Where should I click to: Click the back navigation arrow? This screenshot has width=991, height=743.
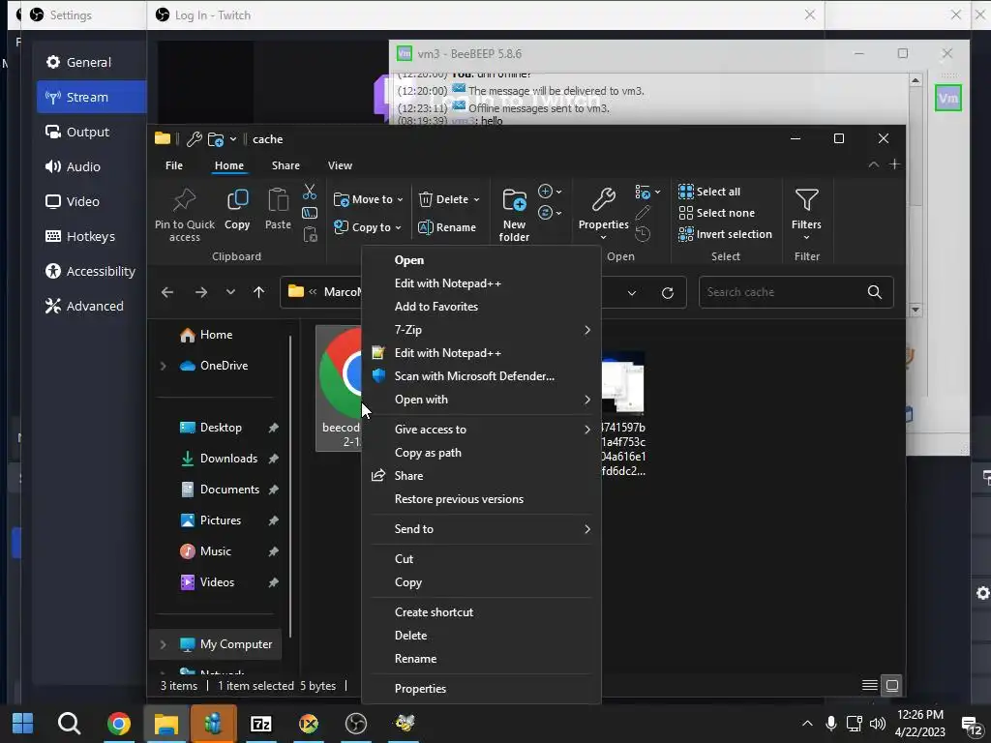(x=166, y=292)
